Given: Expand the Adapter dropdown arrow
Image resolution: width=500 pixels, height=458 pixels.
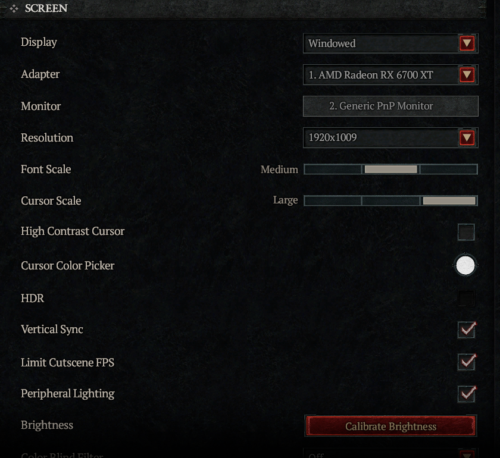Looking at the screenshot, I should pyautogui.click(x=467, y=75).
